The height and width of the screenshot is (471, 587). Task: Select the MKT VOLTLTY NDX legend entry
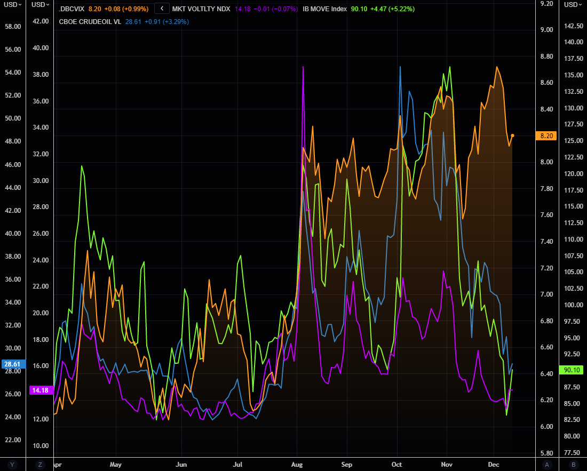click(201, 9)
